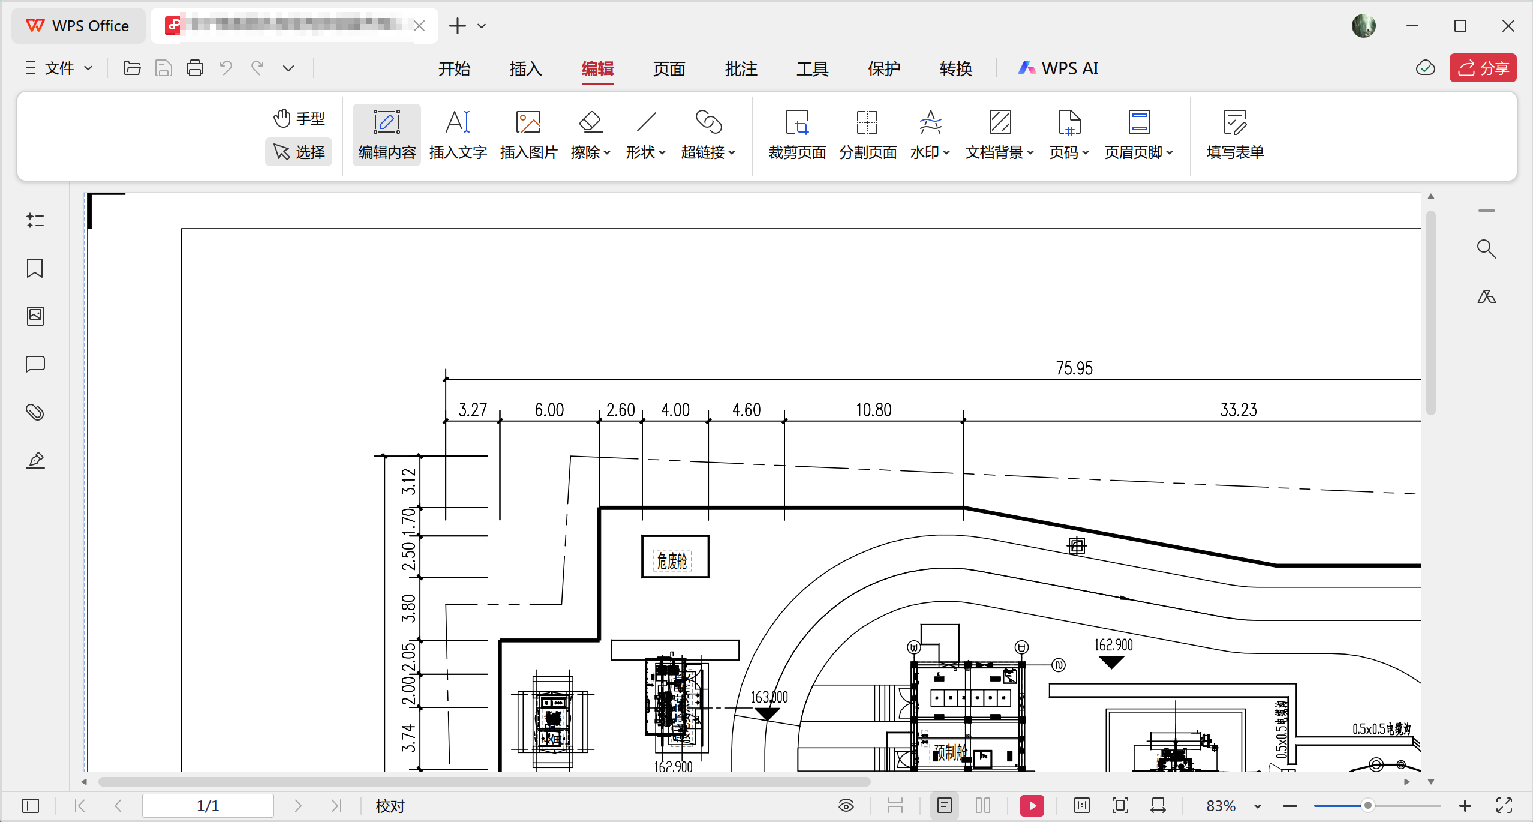1533x822 pixels.
Task: Click the Crop Page (裁剪页面) tool
Action: (797, 135)
